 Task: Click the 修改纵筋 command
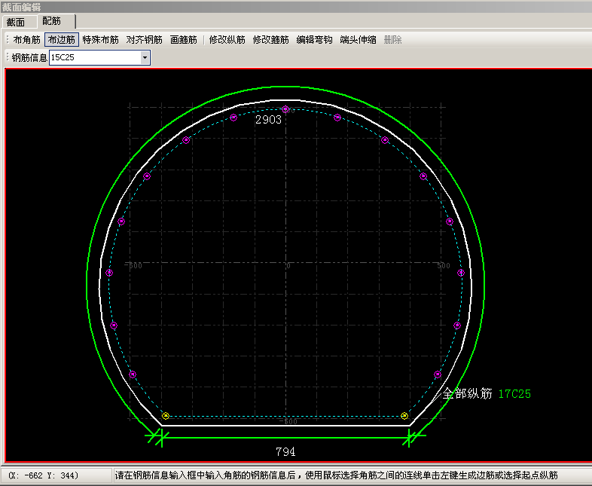pyautogui.click(x=227, y=40)
